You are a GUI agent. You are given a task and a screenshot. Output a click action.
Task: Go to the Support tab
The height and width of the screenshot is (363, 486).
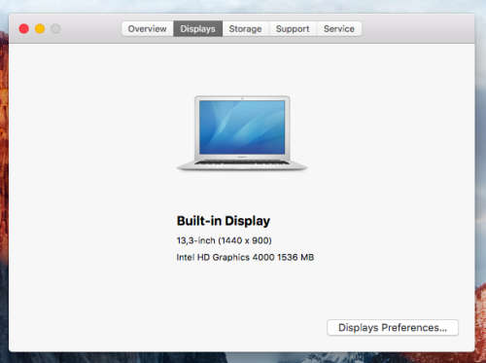[293, 29]
